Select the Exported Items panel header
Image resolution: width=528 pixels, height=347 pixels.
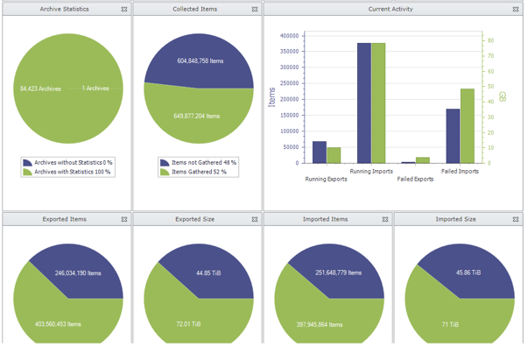coord(67,219)
